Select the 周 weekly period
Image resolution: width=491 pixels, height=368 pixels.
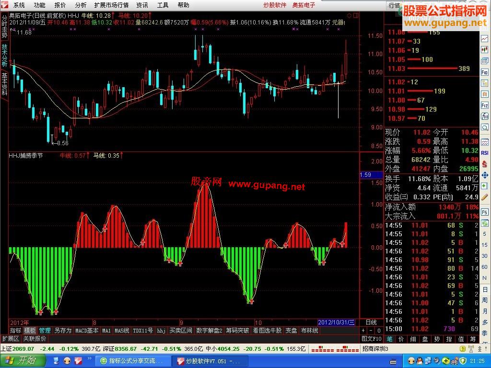(x=484, y=300)
